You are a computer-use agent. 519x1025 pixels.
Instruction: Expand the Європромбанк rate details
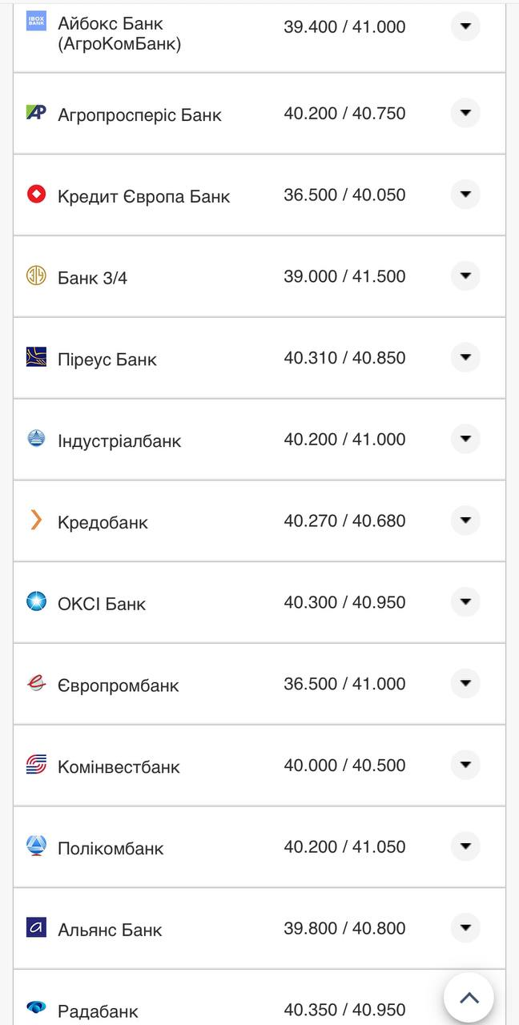(465, 683)
